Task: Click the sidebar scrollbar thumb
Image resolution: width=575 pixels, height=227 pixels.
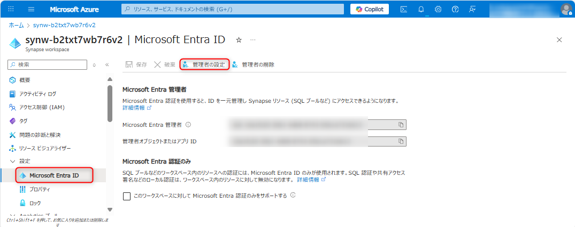Action: pyautogui.click(x=110, y=103)
